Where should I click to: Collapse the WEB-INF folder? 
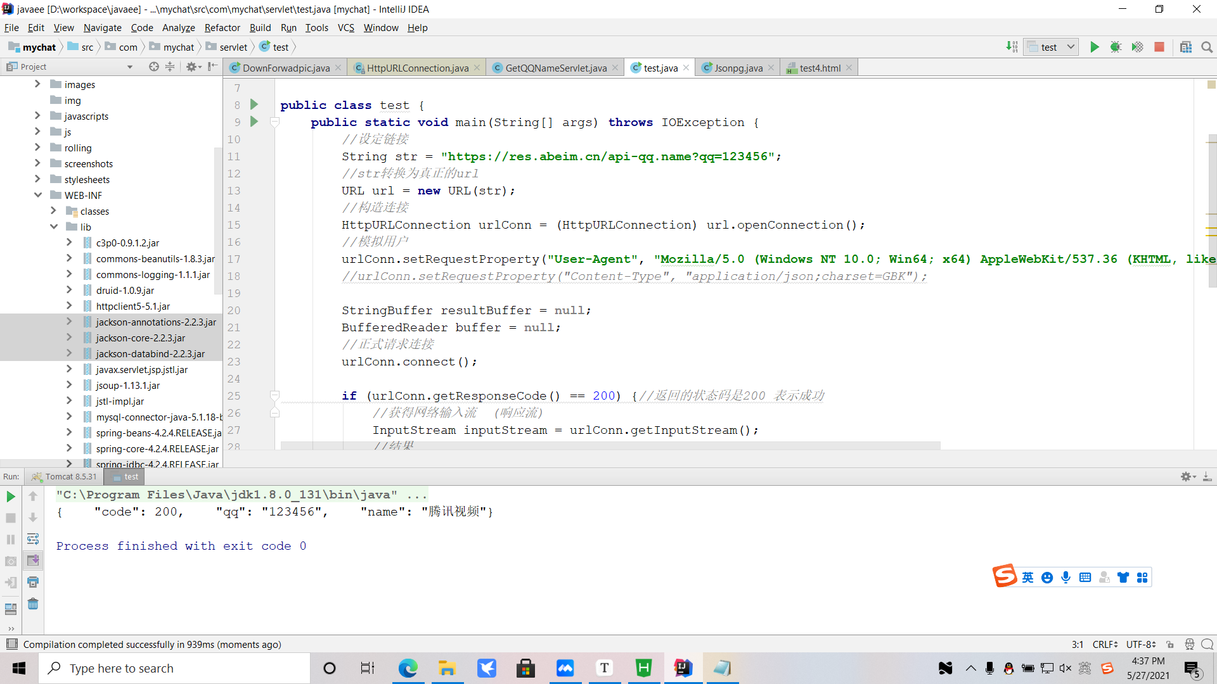[37, 195]
